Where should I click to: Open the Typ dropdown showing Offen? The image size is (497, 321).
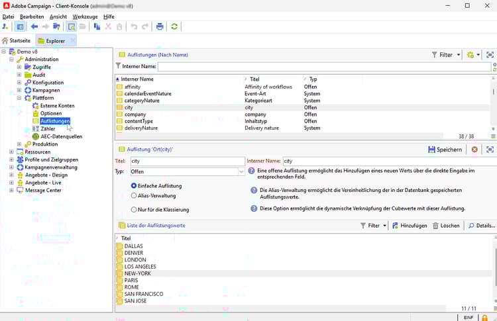[x=241, y=171]
